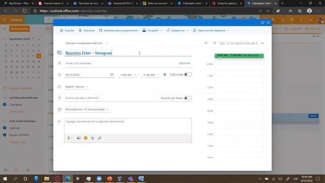
Task: Switch to the Roles en una reunión tab
Action: (158, 4)
